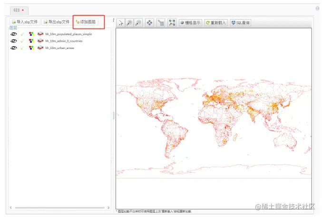Image resolution: width=322 pixels, height=217 pixels.
Task: Toggle green check for hh_10m_admin_0_countries
Action: (x=22, y=41)
